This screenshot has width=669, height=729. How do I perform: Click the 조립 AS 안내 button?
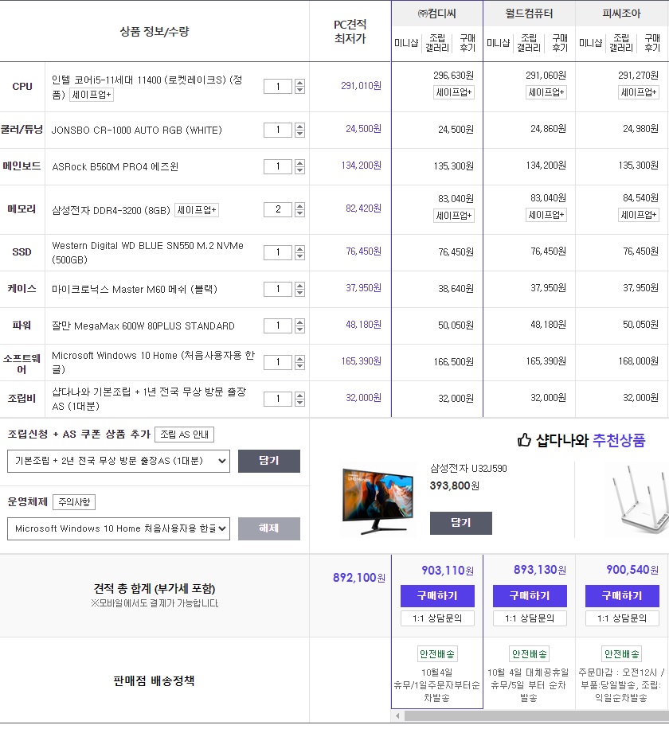point(184,435)
